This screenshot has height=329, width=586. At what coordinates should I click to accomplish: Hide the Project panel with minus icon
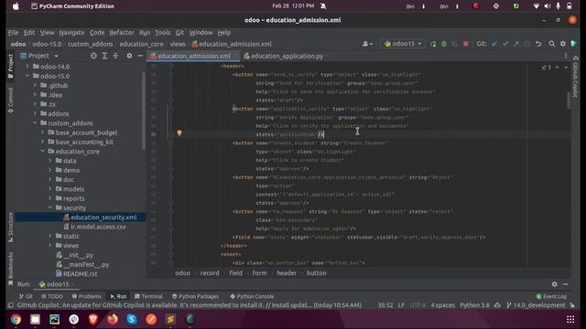click(140, 56)
